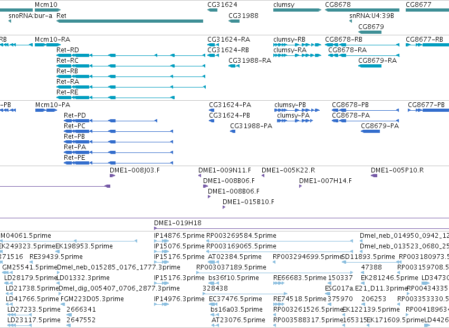This screenshot has height=328, width=449.
Task: Click the CG31988-RA transcript label
Action: point(250,61)
